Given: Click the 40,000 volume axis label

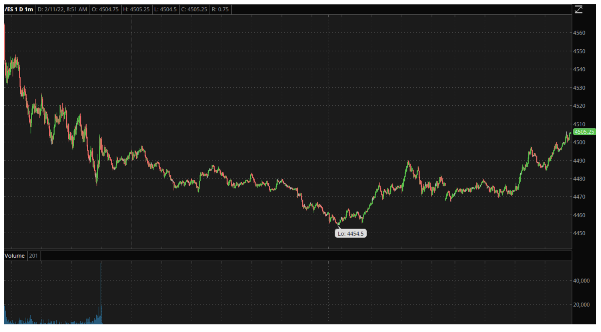Looking at the screenshot, I should point(581,281).
